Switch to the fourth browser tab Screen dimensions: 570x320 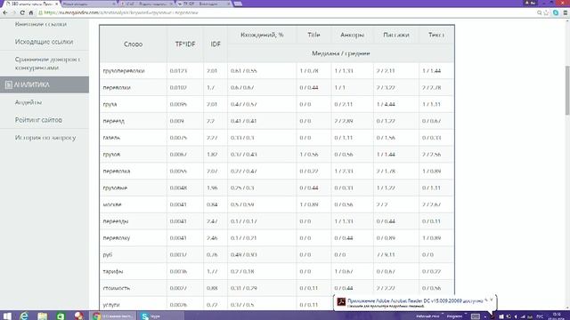[204, 4]
